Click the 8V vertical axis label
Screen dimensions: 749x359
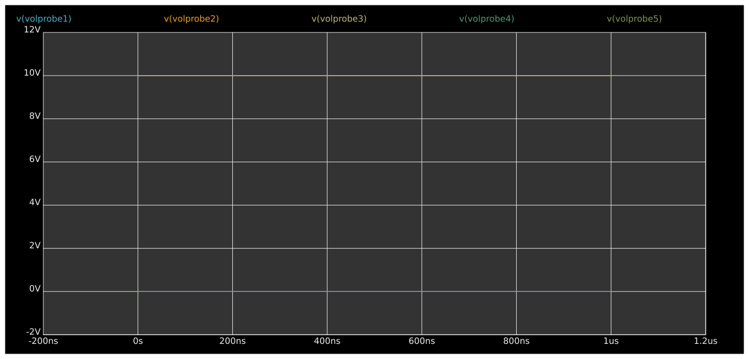click(x=35, y=116)
